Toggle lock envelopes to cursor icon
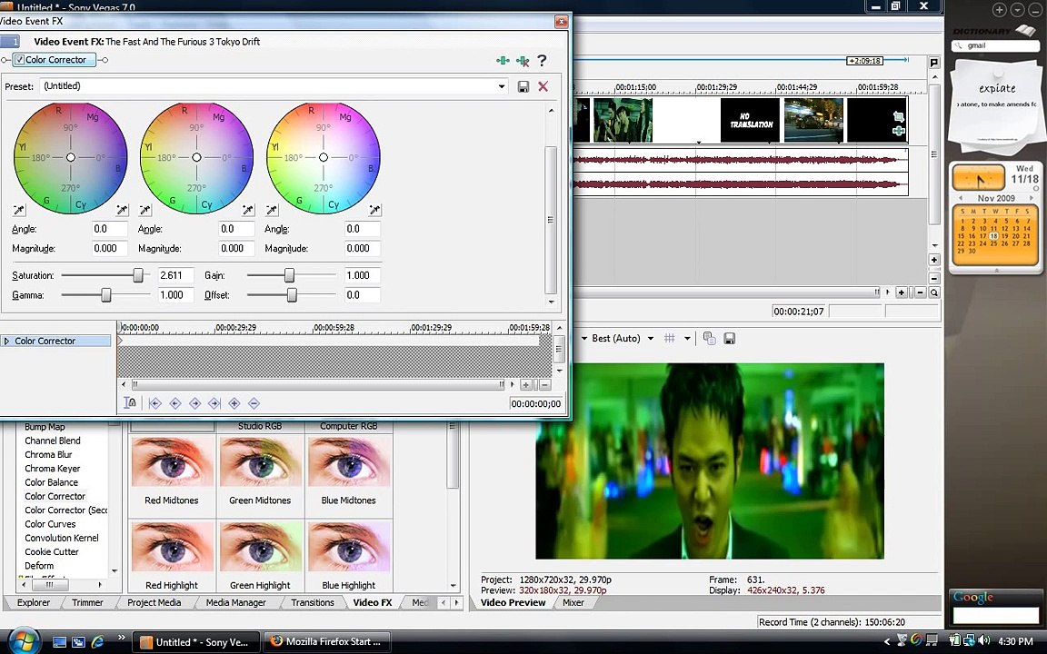Viewport: 1047px width, 654px height. [130, 402]
